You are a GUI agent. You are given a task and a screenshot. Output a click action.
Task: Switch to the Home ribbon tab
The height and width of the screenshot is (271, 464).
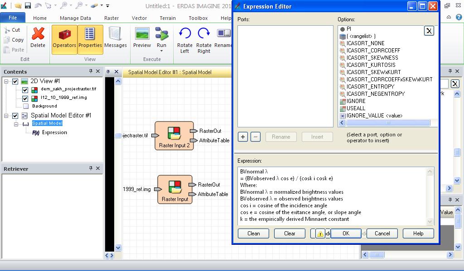[40, 18]
